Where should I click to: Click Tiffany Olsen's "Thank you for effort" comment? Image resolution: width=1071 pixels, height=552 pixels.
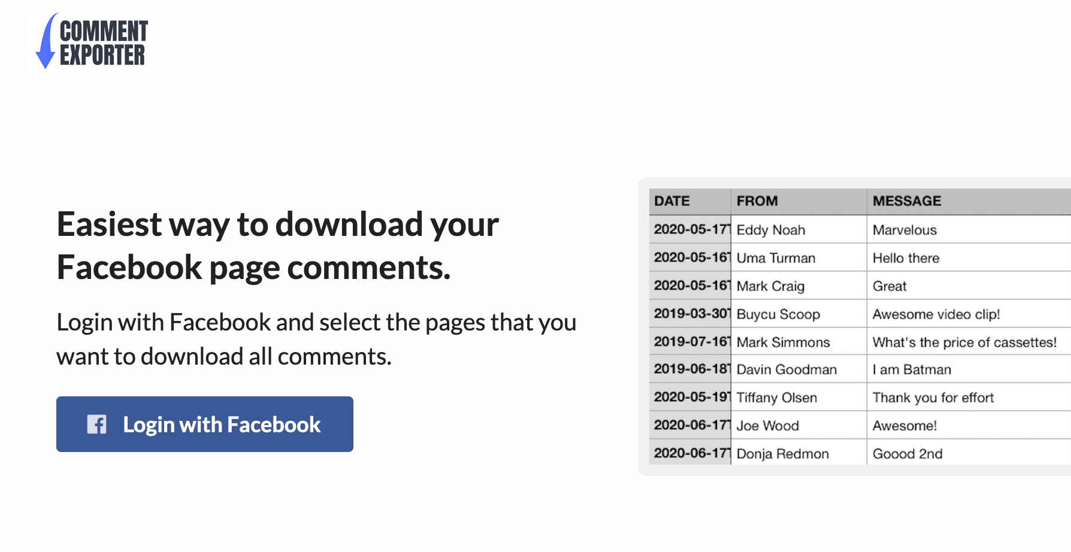pos(933,398)
